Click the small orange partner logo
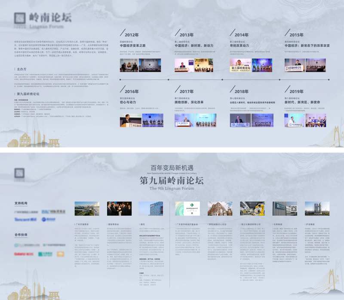This screenshot has width=344, height=300. pos(60,254)
